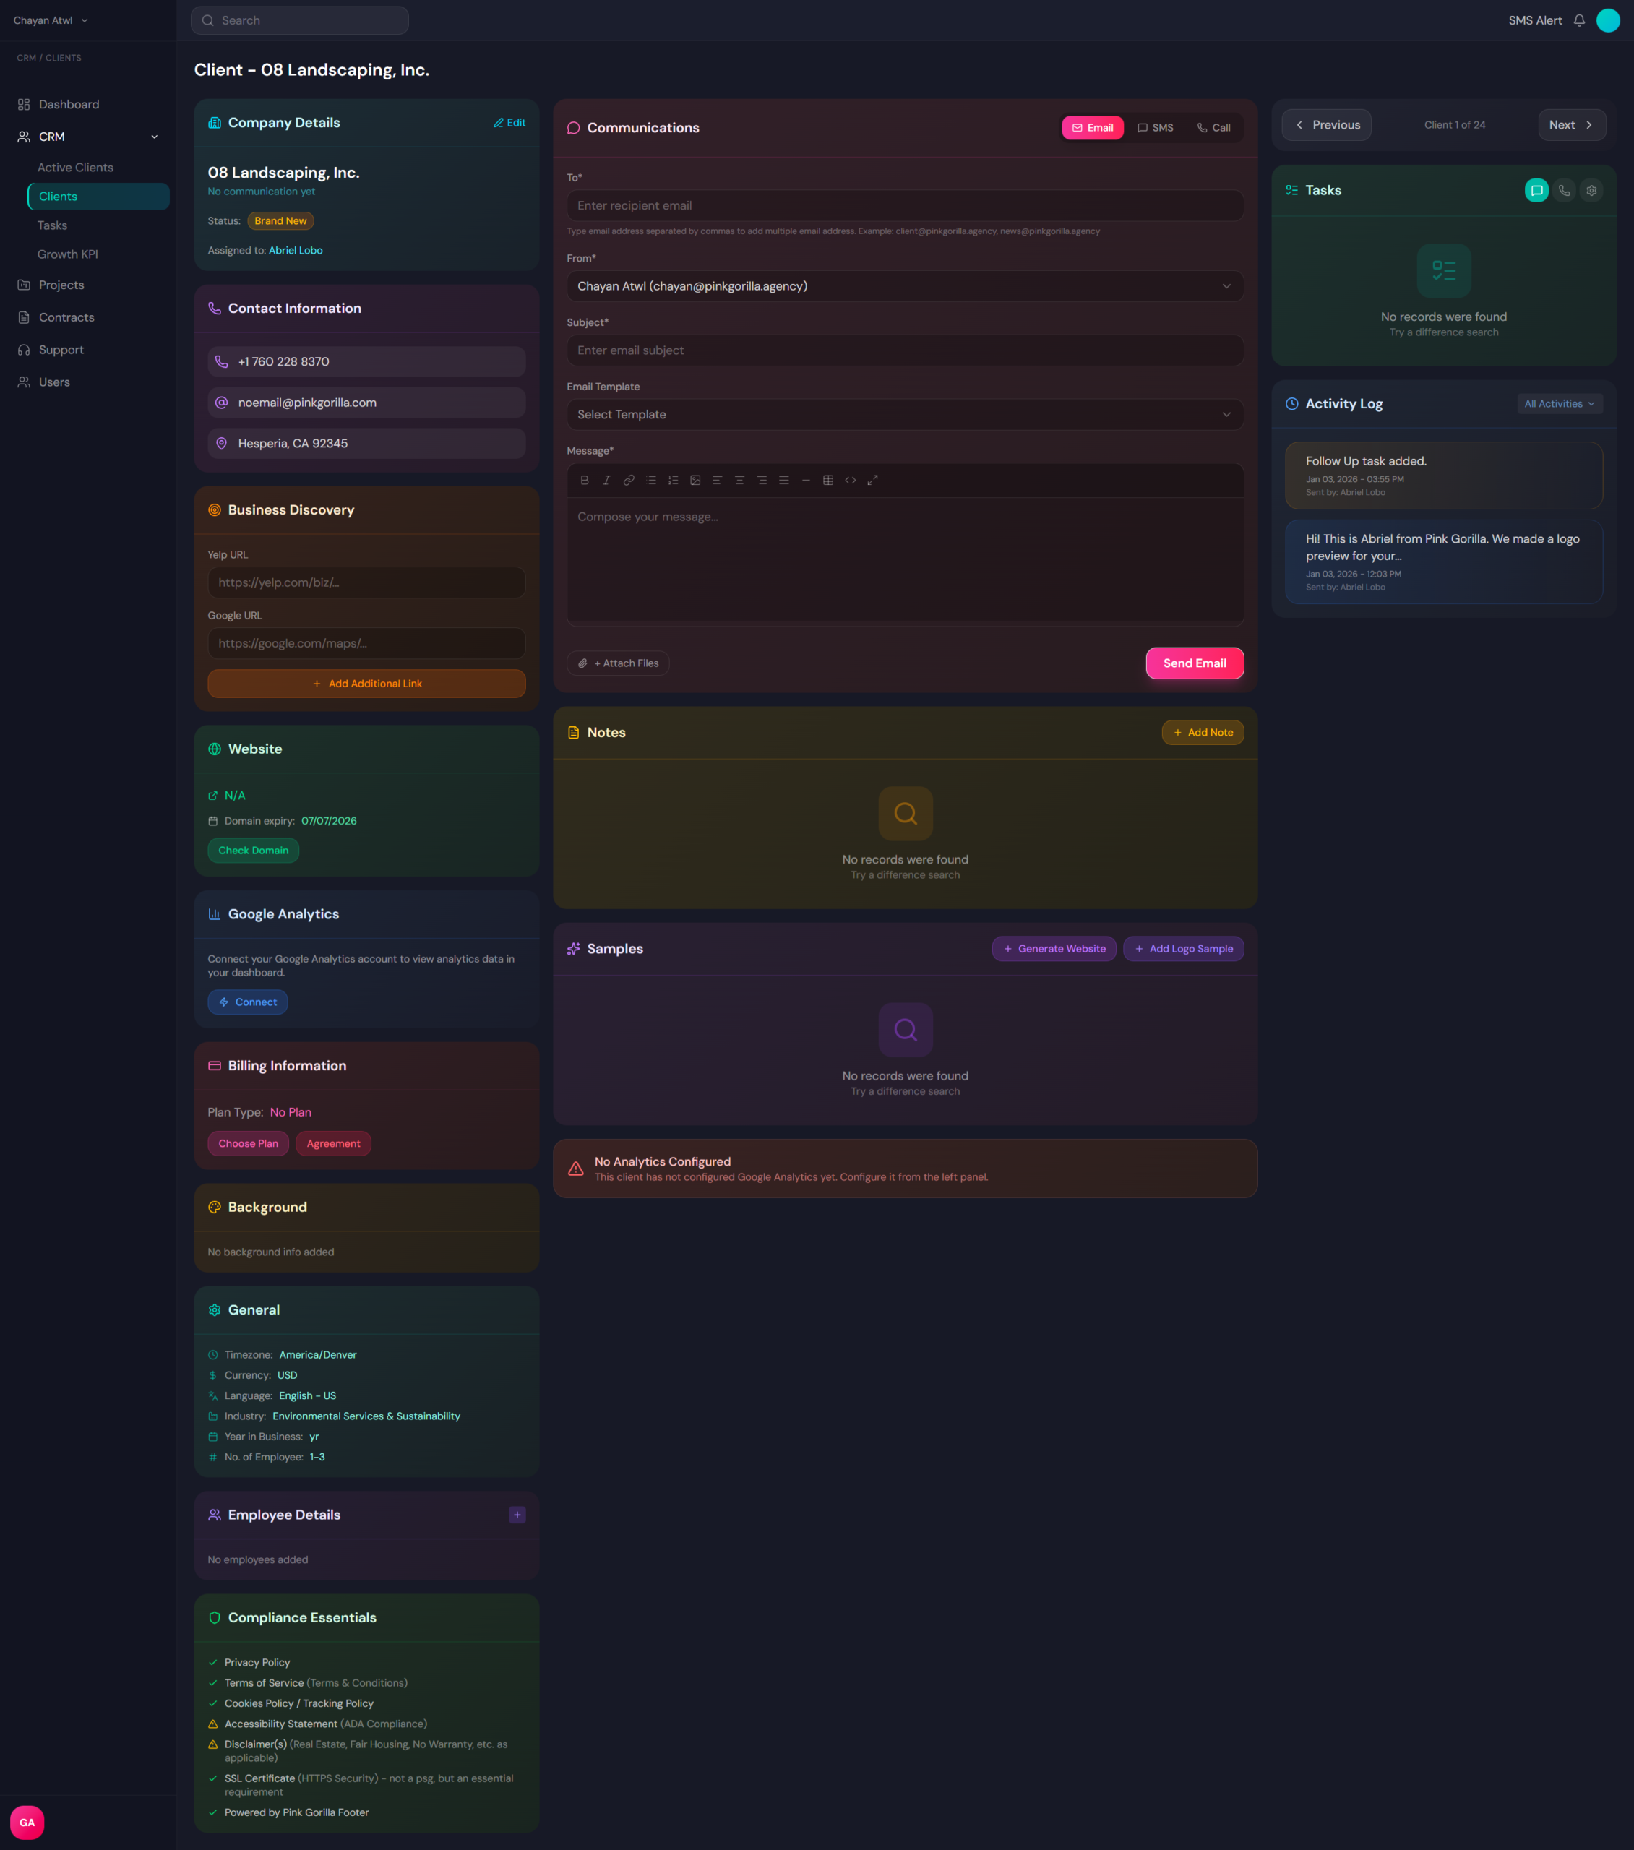Click the settings gear icon in Tasks
This screenshot has height=1850, width=1634.
[x=1591, y=191]
